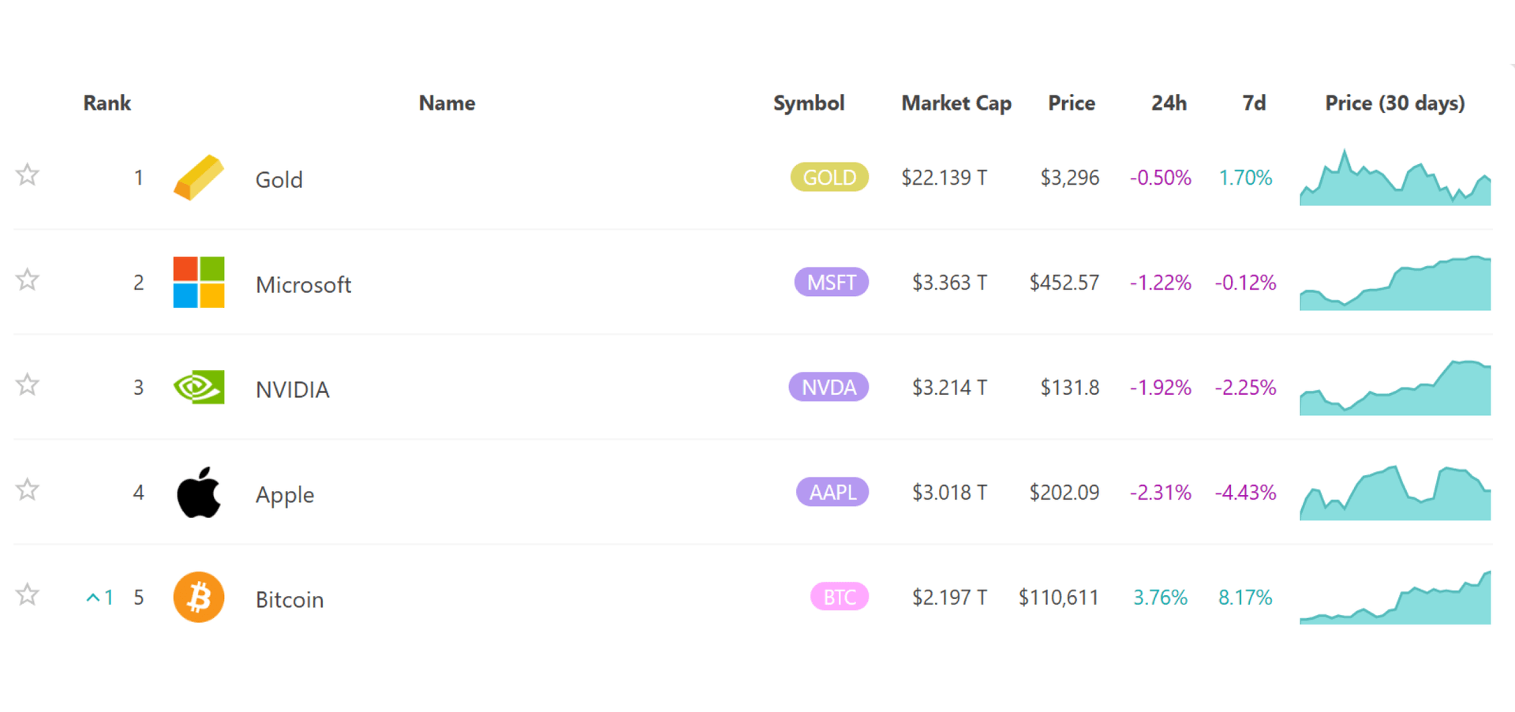
Task: Click the Price (30 days) column header
Action: click(1395, 103)
